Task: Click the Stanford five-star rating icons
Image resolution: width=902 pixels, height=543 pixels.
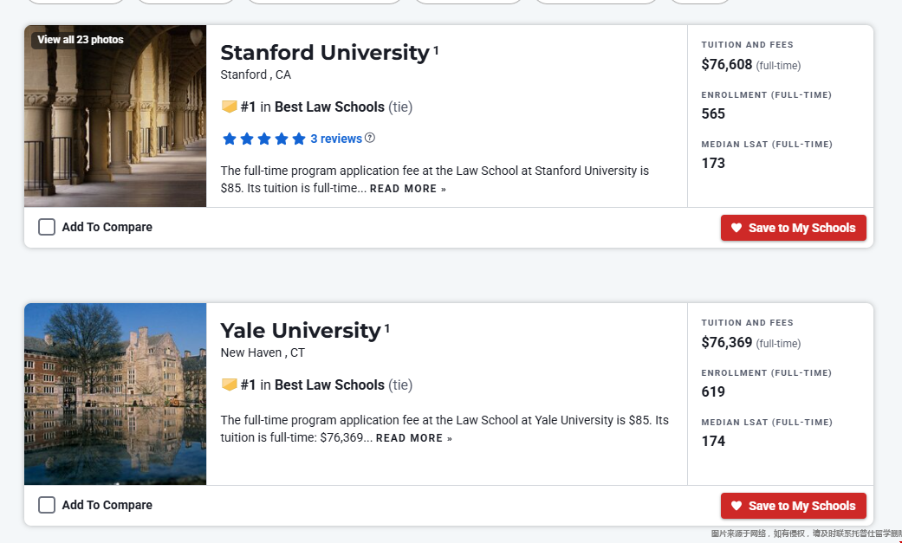Action: [x=264, y=139]
